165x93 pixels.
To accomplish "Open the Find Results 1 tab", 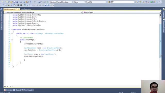I will pos(28,90).
